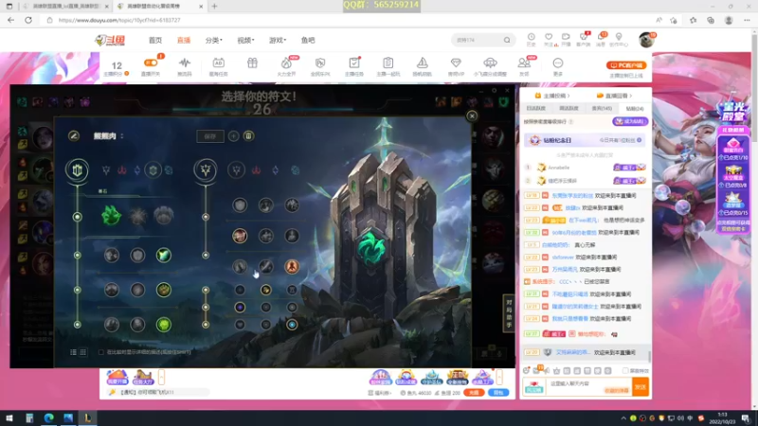Click the orange send chat button

pos(641,387)
